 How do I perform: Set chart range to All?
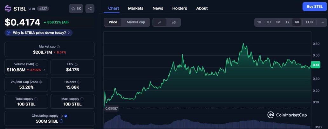[x=297, y=22]
